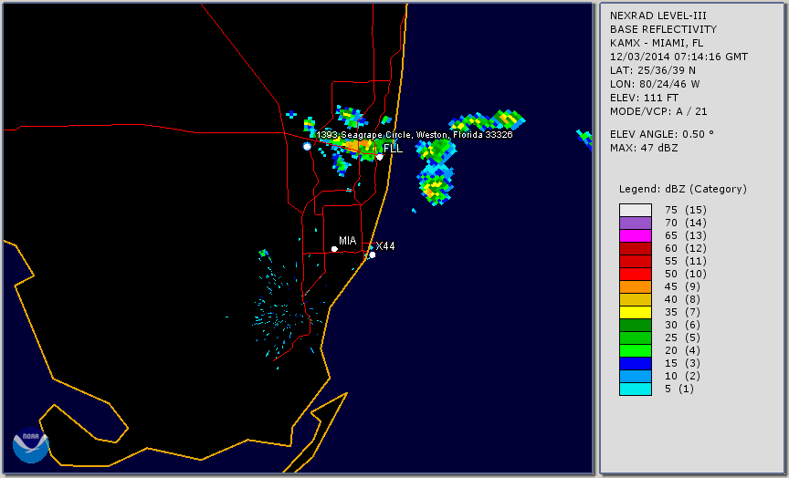Click the '40 (8)' legend label
Viewport: 789px width, 478px height.
682,299
